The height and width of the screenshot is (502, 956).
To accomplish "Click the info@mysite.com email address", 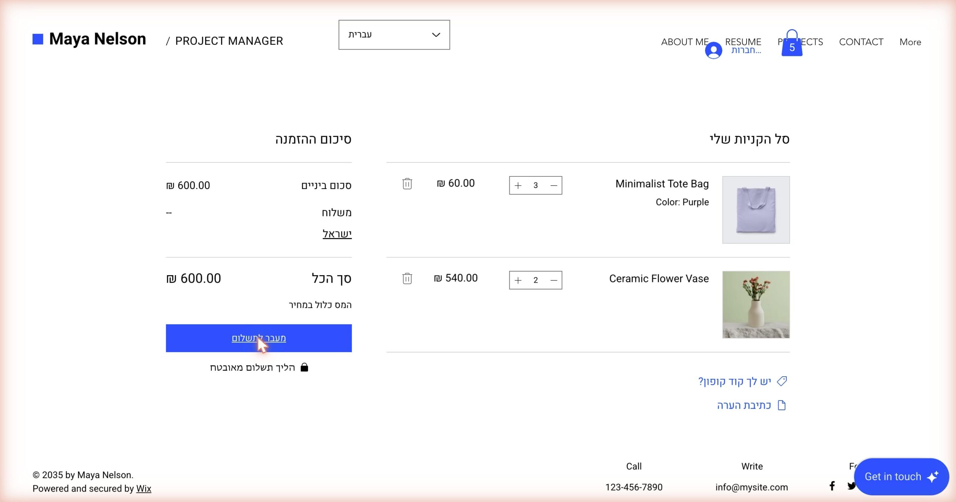I will (x=751, y=487).
